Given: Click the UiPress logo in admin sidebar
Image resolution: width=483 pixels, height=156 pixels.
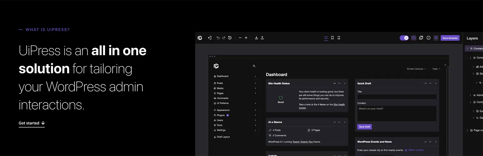Looking at the screenshot, I should [x=216, y=66].
